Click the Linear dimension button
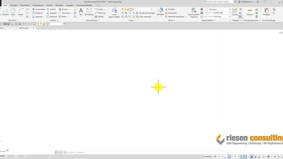Viewport: 283px width, 159px height. point(99,9)
